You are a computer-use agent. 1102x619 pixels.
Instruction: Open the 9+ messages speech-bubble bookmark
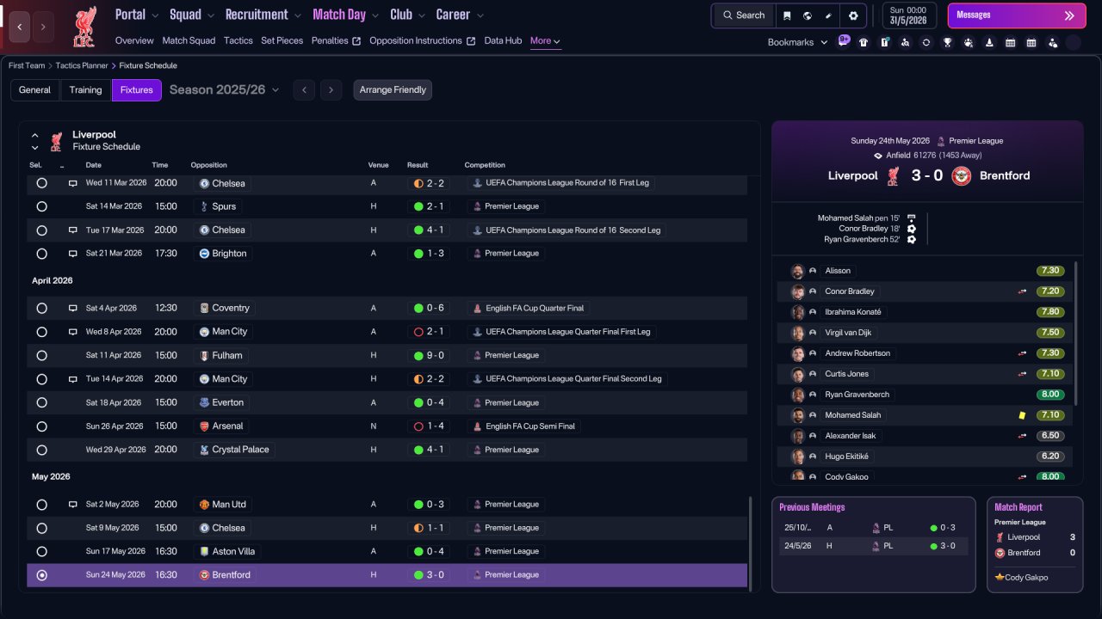tap(844, 40)
